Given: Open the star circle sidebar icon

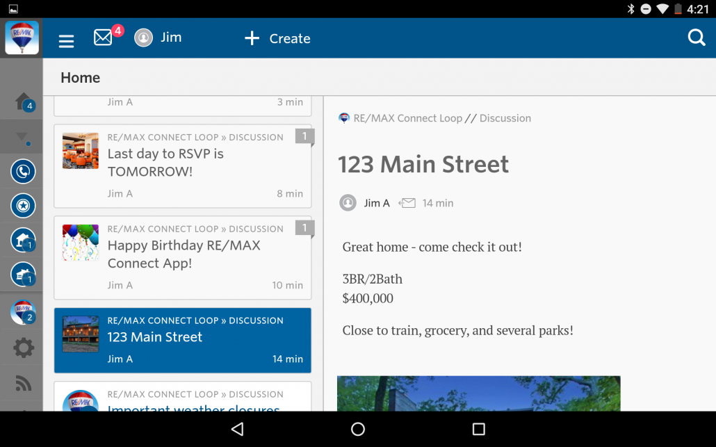Looking at the screenshot, I should 23,206.
